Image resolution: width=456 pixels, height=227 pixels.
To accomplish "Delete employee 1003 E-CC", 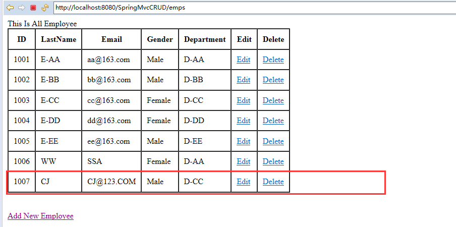I will (273, 100).
